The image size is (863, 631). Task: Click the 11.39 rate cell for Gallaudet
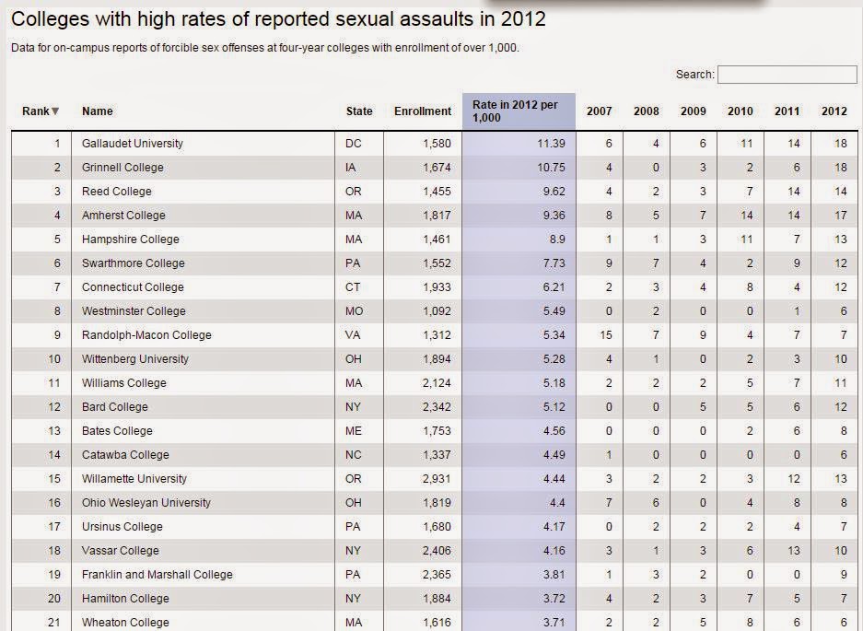[551, 144]
